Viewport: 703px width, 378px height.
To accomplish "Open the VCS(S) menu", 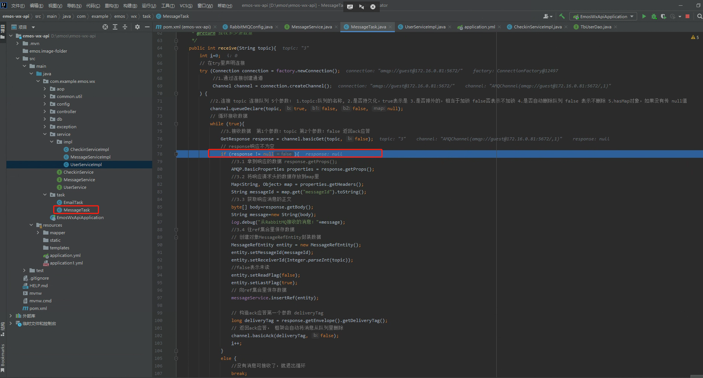I will pyautogui.click(x=186, y=6).
